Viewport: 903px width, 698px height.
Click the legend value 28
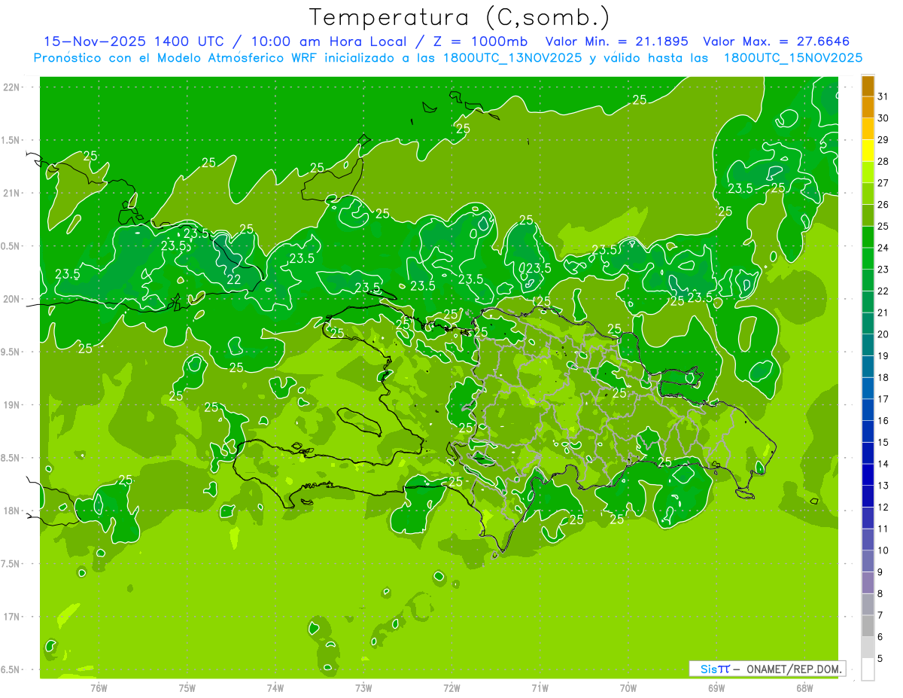[883, 161]
